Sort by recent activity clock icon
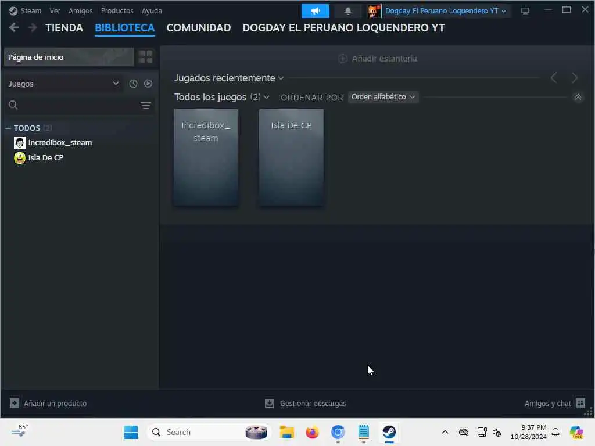595x446 pixels. coord(133,84)
